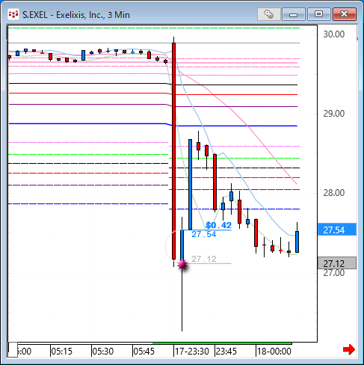Click the 28.00 price scale label
Image resolution: width=364 pixels, height=365 pixels.
pyautogui.click(x=334, y=193)
